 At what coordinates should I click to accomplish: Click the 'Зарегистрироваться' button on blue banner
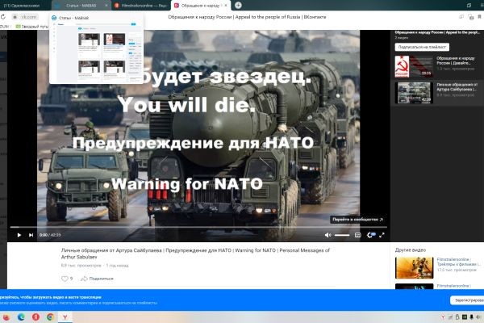point(467,300)
